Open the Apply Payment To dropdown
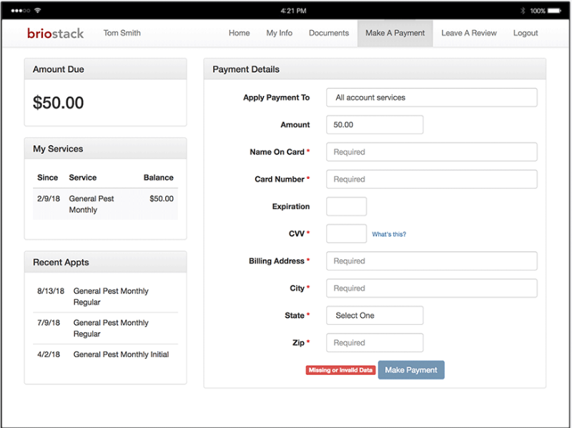Viewport: 572px width, 428px height. click(431, 97)
